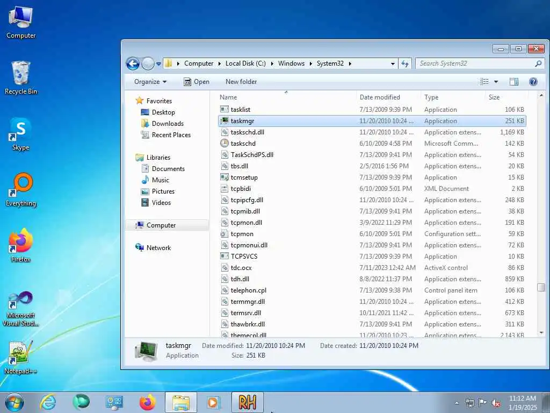
Task: Open the Organize dropdown menu
Action: pyautogui.click(x=150, y=82)
